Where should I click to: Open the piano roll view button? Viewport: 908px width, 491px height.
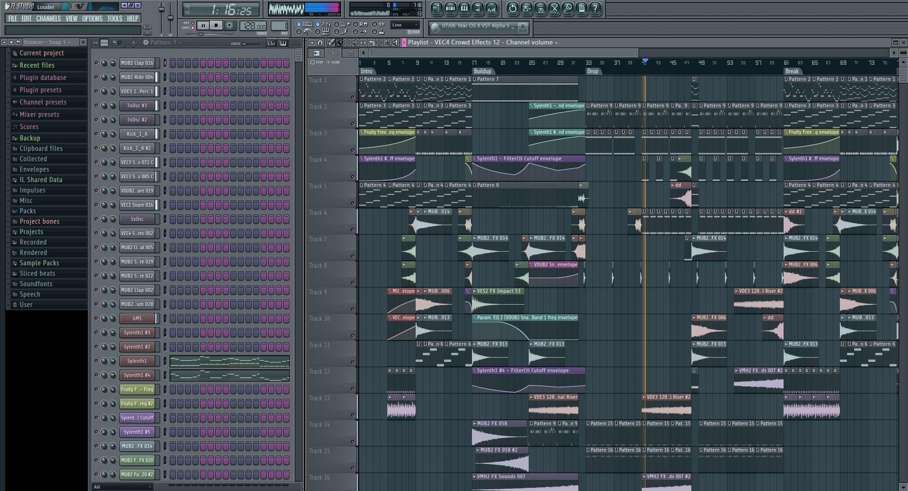464,9
